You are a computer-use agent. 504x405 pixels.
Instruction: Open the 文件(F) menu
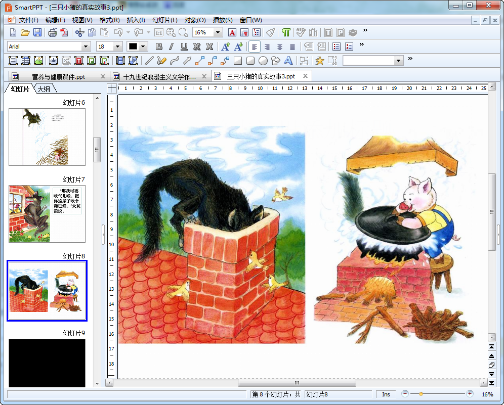28,20
